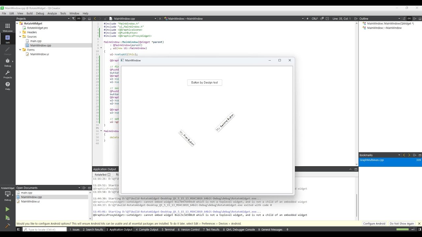Open the File menu
This screenshot has width=422, height=237.
coord(4,13)
